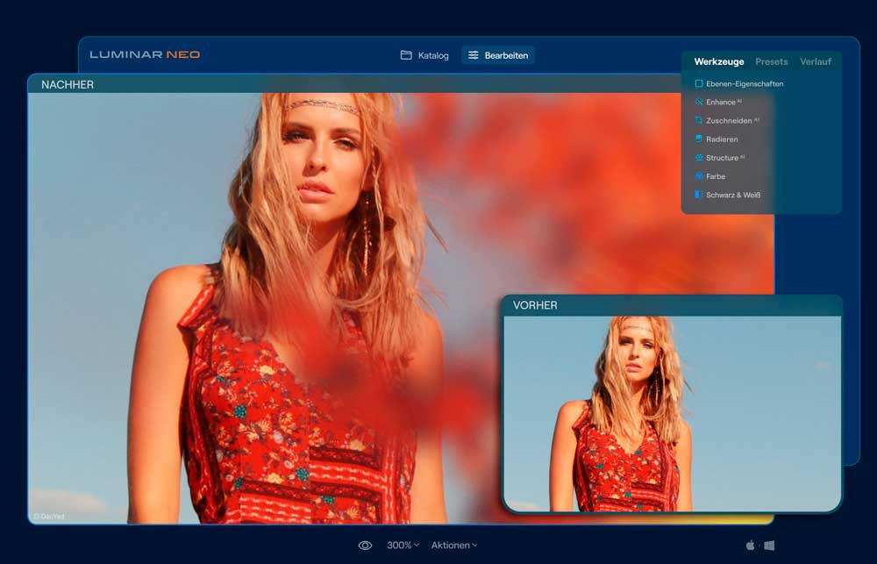Image resolution: width=877 pixels, height=564 pixels.
Task: Switch to Bearbeiten tab
Action: coord(498,55)
